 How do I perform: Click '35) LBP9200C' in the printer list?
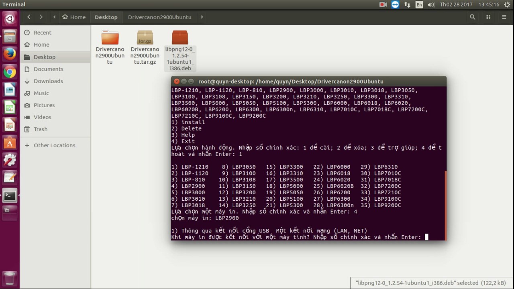(x=381, y=205)
